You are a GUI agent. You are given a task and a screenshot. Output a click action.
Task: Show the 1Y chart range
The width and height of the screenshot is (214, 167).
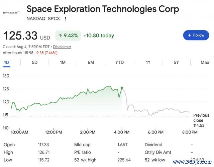point(148,63)
